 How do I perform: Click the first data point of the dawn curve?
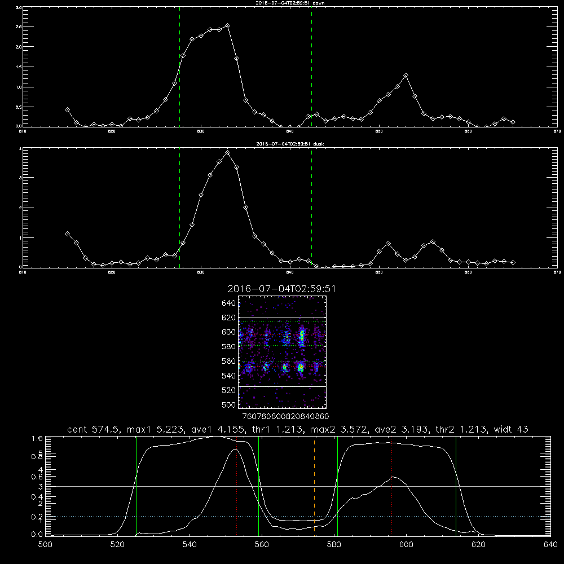(67, 110)
